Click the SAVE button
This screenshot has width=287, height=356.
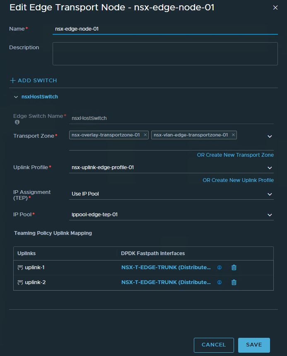[254, 345]
